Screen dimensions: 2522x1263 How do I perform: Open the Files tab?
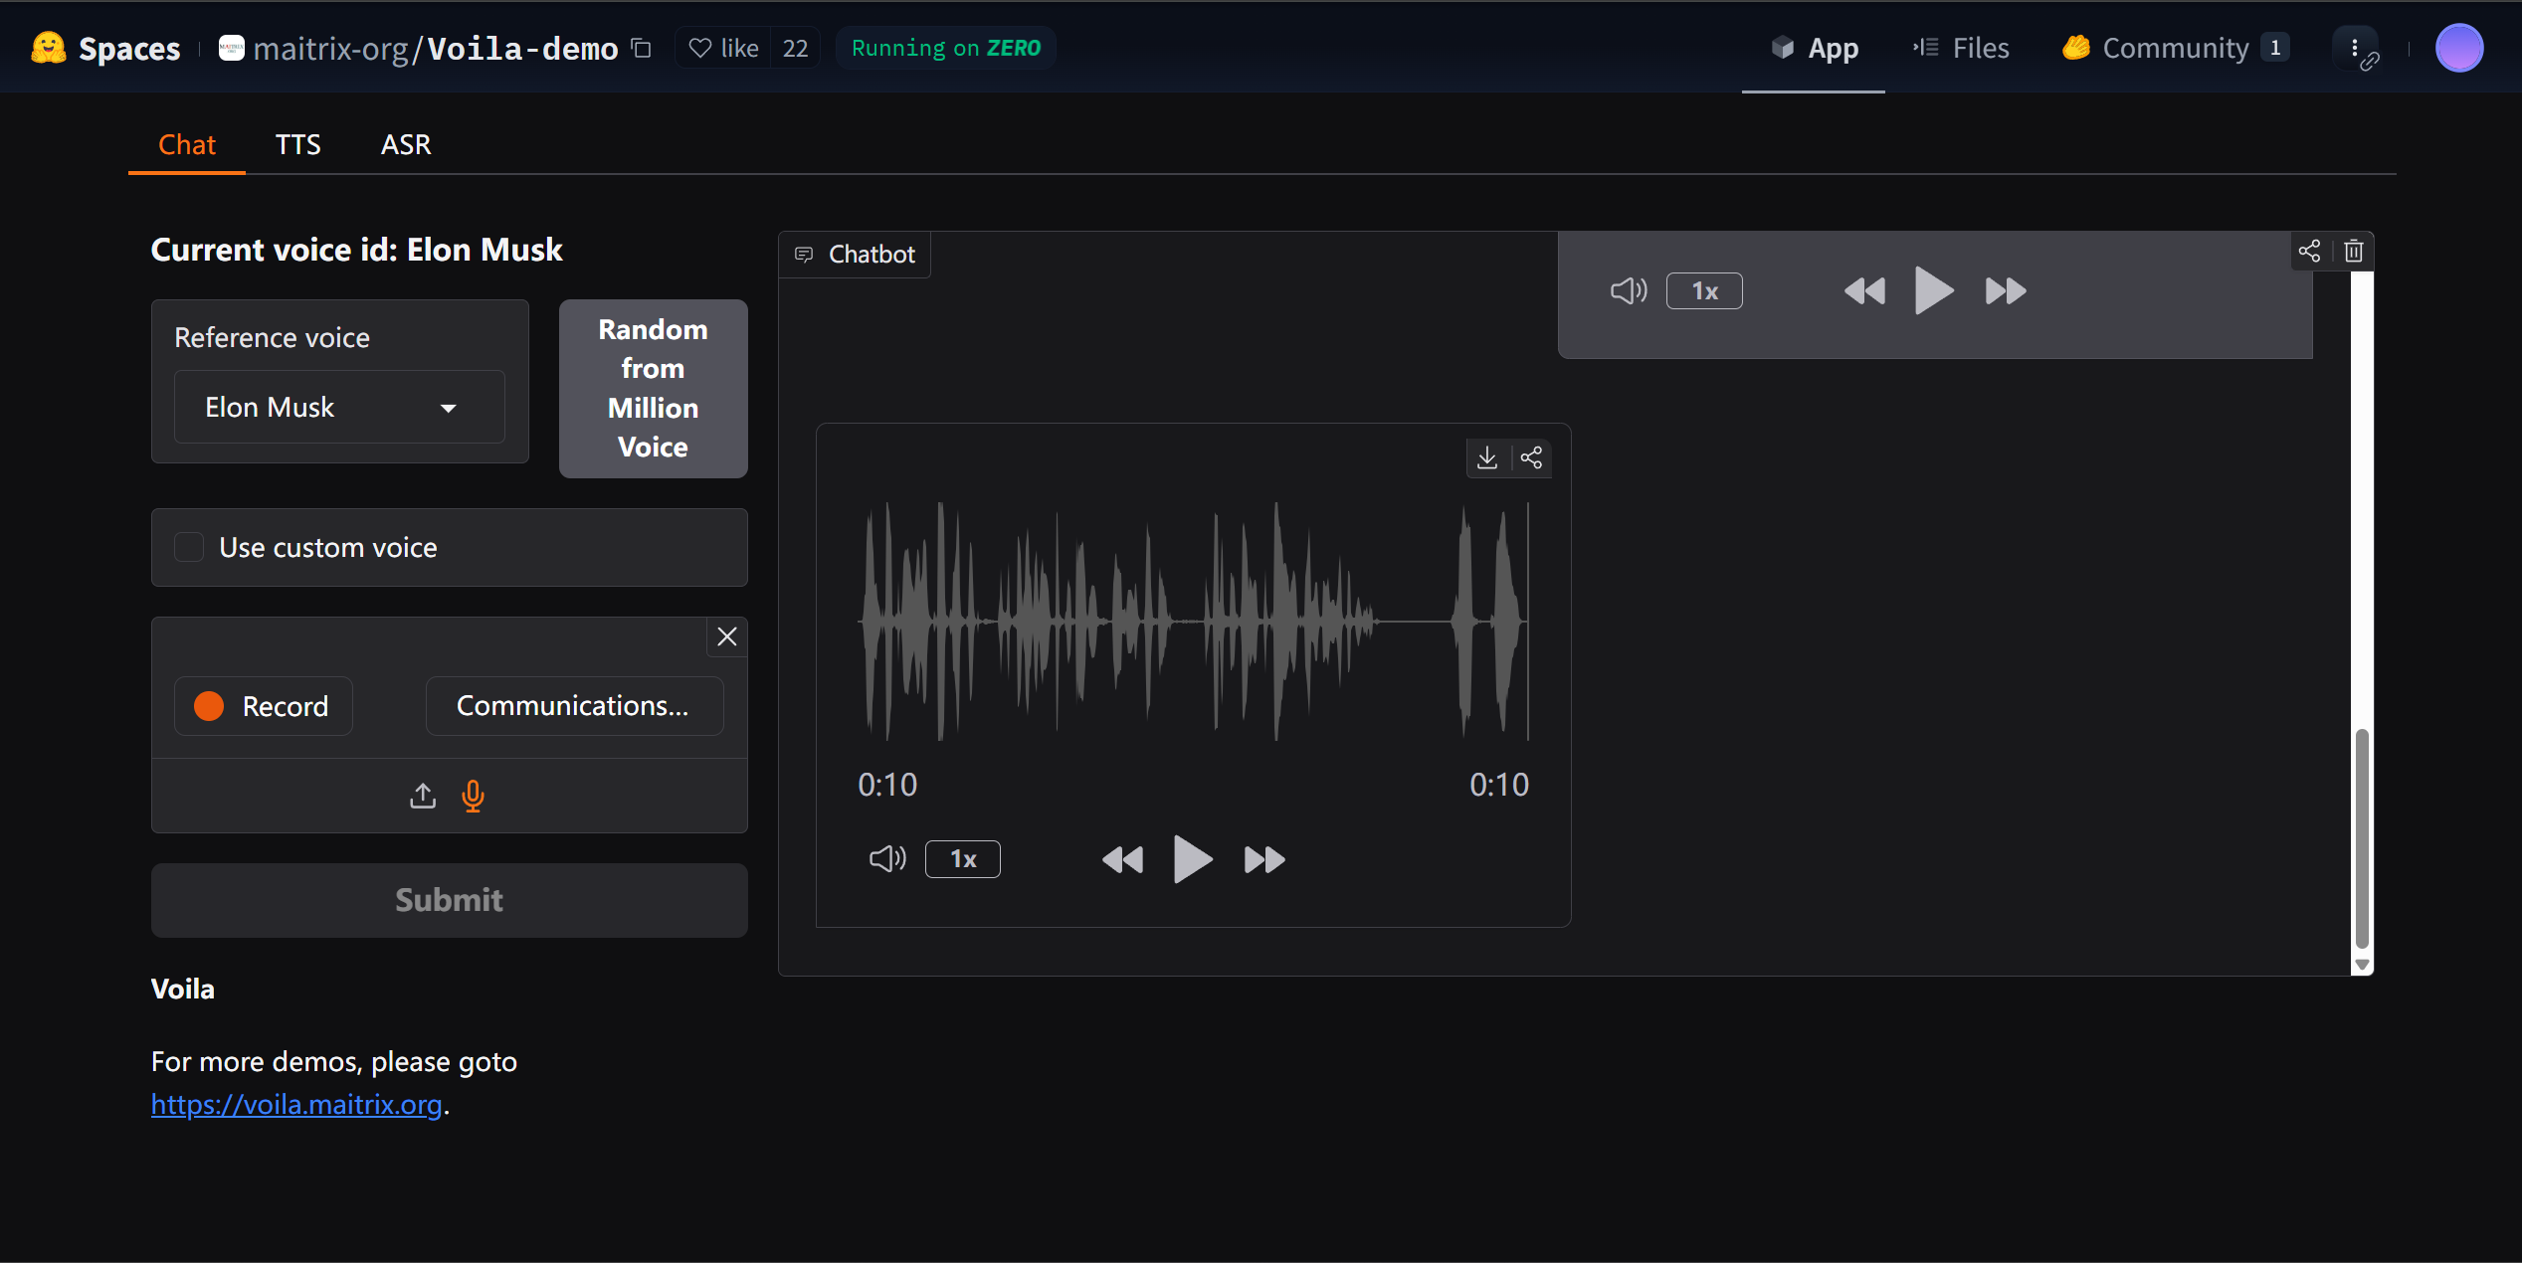pyautogui.click(x=1961, y=48)
